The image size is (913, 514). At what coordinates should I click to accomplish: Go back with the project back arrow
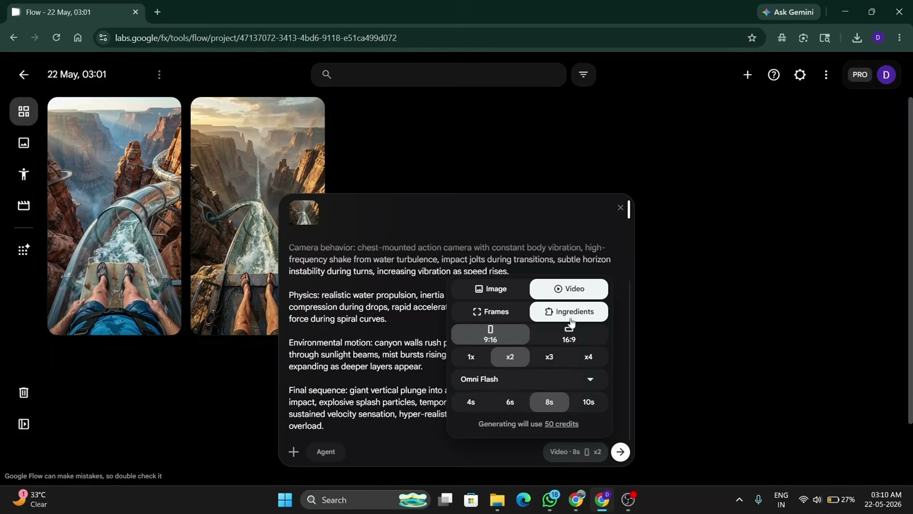[x=23, y=75]
